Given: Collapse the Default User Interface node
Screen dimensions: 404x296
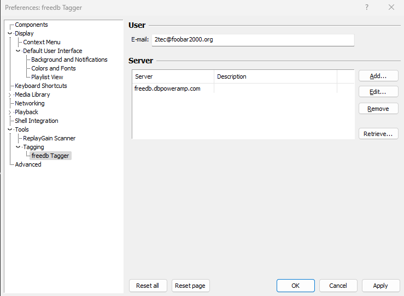Looking at the screenshot, I should tap(18, 51).
